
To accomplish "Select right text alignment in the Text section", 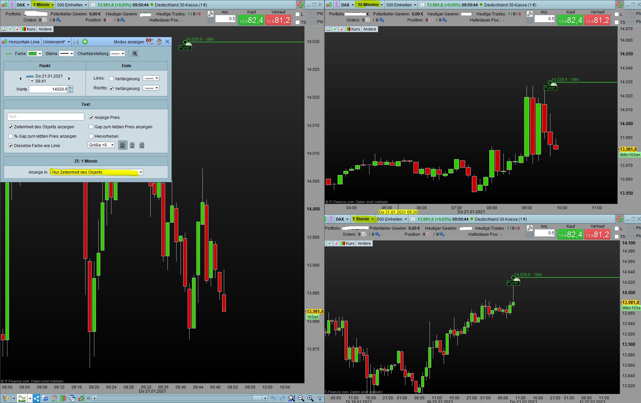I will 142,145.
